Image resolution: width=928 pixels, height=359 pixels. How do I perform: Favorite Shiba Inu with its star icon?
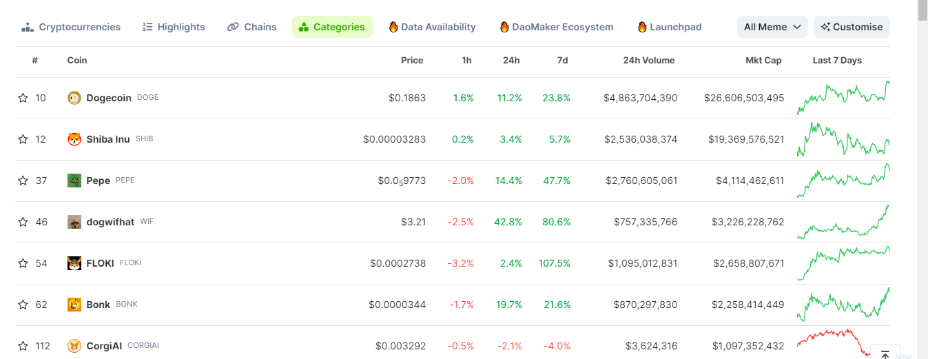(23, 139)
